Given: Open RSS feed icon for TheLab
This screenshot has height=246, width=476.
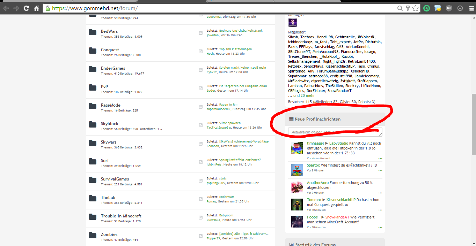Looking at the screenshot, I should (201, 199).
